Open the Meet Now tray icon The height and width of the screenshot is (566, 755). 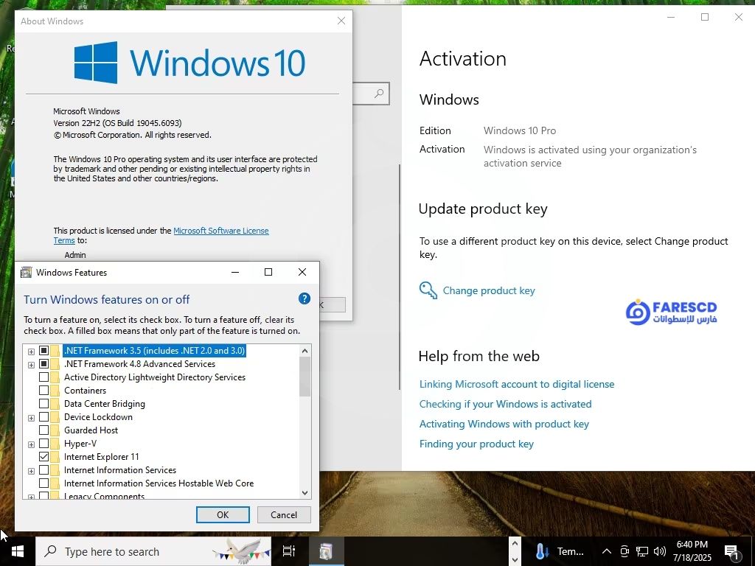624,551
